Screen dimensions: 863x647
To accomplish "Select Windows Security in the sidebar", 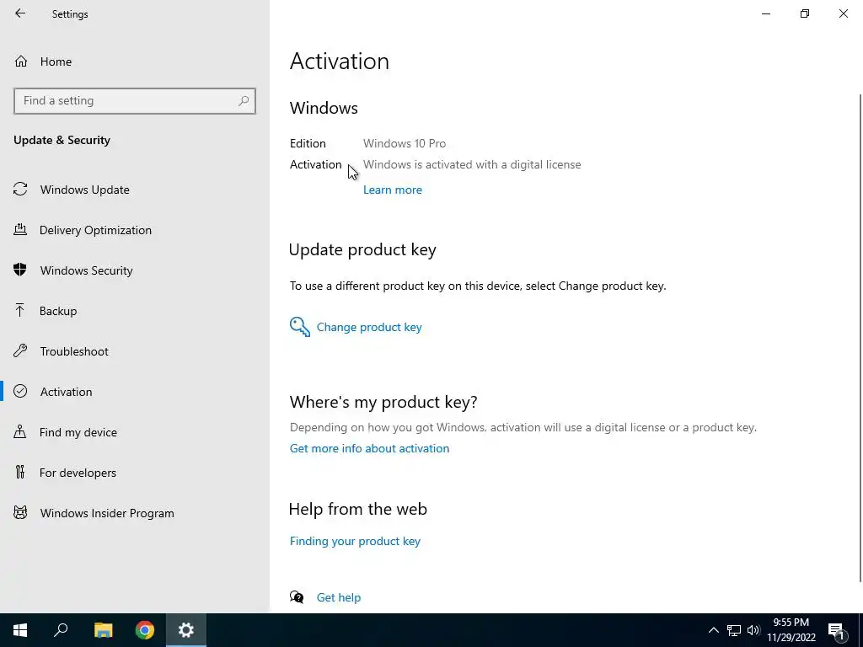I will click(87, 270).
